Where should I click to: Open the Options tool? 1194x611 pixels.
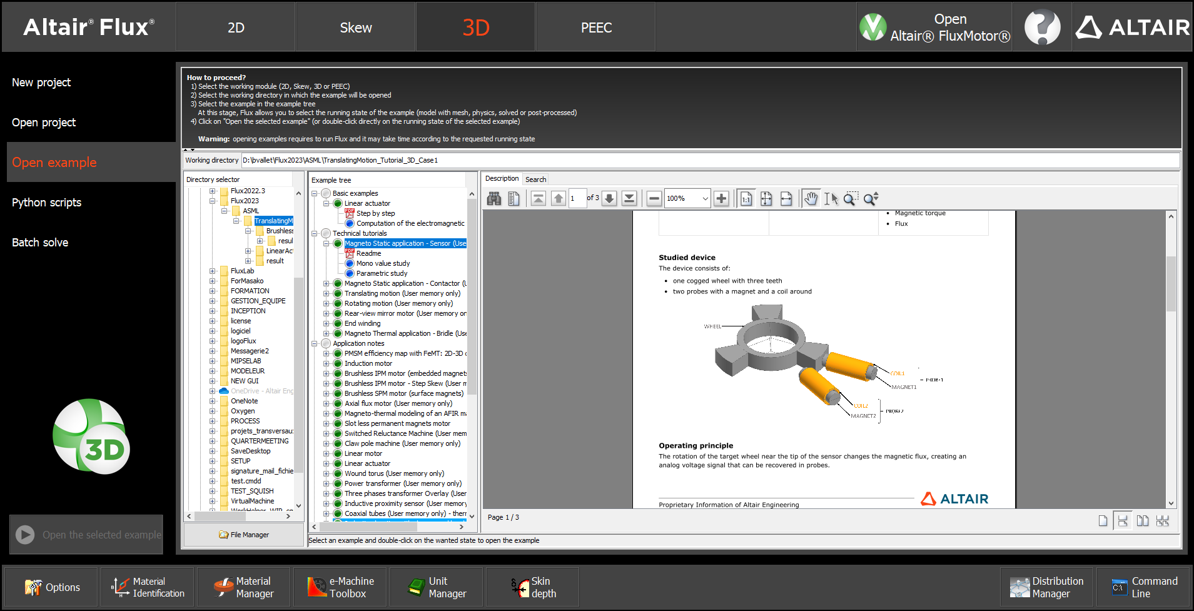(x=52, y=587)
